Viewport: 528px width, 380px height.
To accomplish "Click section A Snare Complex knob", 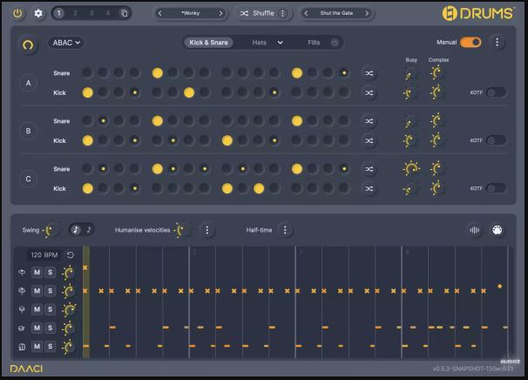I will (x=437, y=72).
